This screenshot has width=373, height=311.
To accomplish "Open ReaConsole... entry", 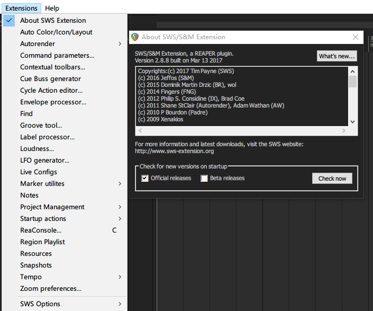I will 65,230.
